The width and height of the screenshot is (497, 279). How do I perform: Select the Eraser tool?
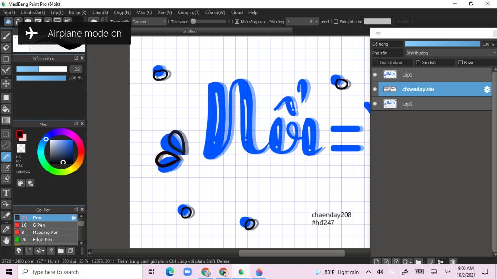(x=6, y=47)
